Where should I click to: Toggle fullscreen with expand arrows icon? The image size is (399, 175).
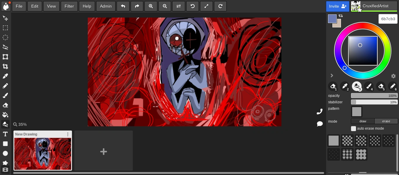tap(207, 6)
